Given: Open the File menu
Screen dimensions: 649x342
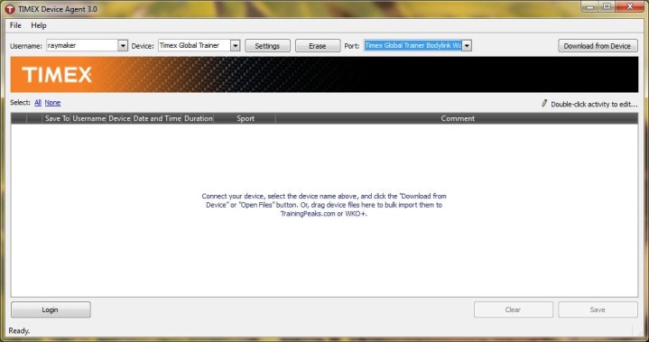Looking at the screenshot, I should coord(15,25).
